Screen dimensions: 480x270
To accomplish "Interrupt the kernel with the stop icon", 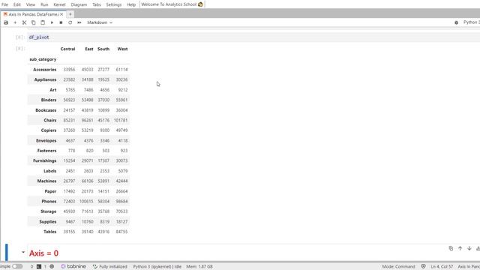I will click(x=61, y=22).
